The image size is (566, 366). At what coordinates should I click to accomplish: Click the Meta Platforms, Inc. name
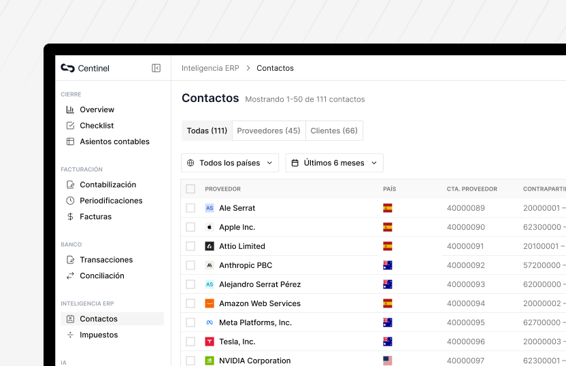click(255, 322)
